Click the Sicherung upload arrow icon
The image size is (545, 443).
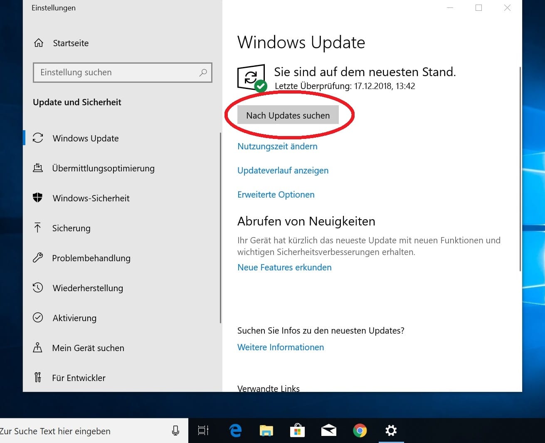click(x=38, y=228)
